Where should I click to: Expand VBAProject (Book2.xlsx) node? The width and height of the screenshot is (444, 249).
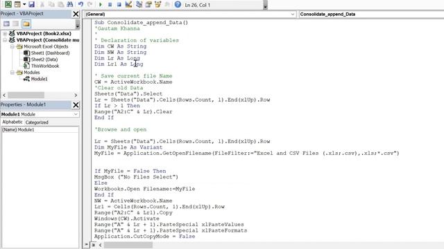click(5, 34)
